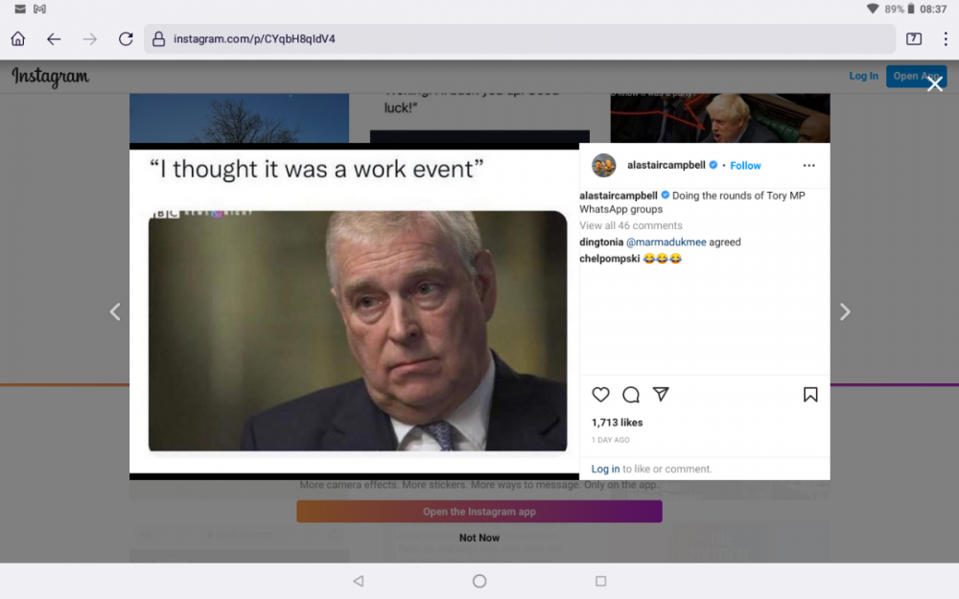Open browser three-dot overflow menu
Image resolution: width=959 pixels, height=599 pixels.
coord(946,39)
